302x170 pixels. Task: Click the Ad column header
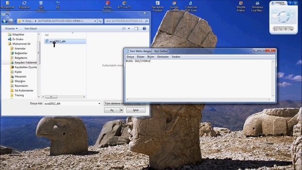pyautogui.click(x=47, y=35)
